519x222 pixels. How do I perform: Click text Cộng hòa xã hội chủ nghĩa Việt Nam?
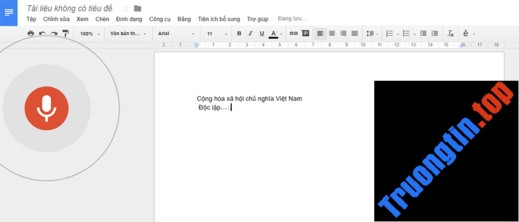pyautogui.click(x=250, y=99)
